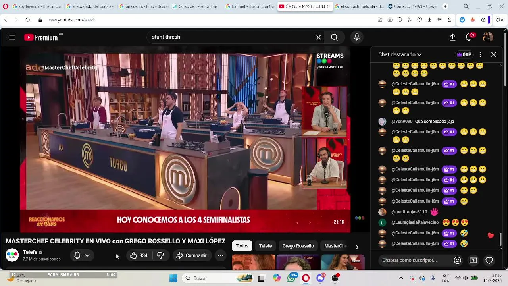508x286 pixels.
Task: Switch to un cuento chino tab
Action: [144, 6]
